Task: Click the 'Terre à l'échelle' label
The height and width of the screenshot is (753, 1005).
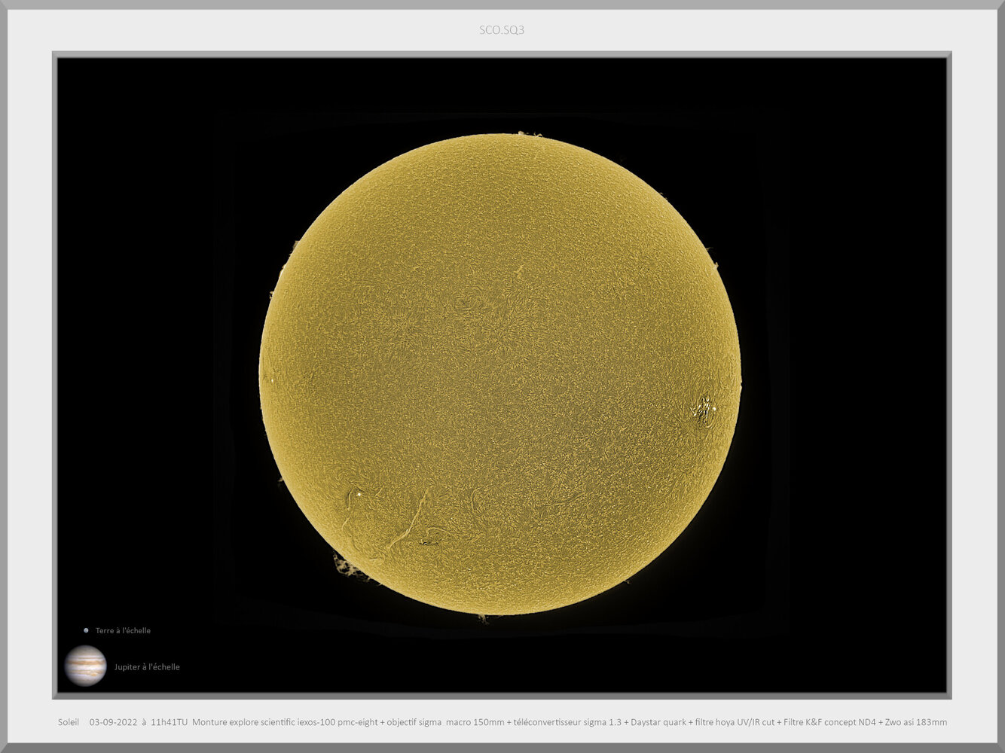Action: pos(122,630)
